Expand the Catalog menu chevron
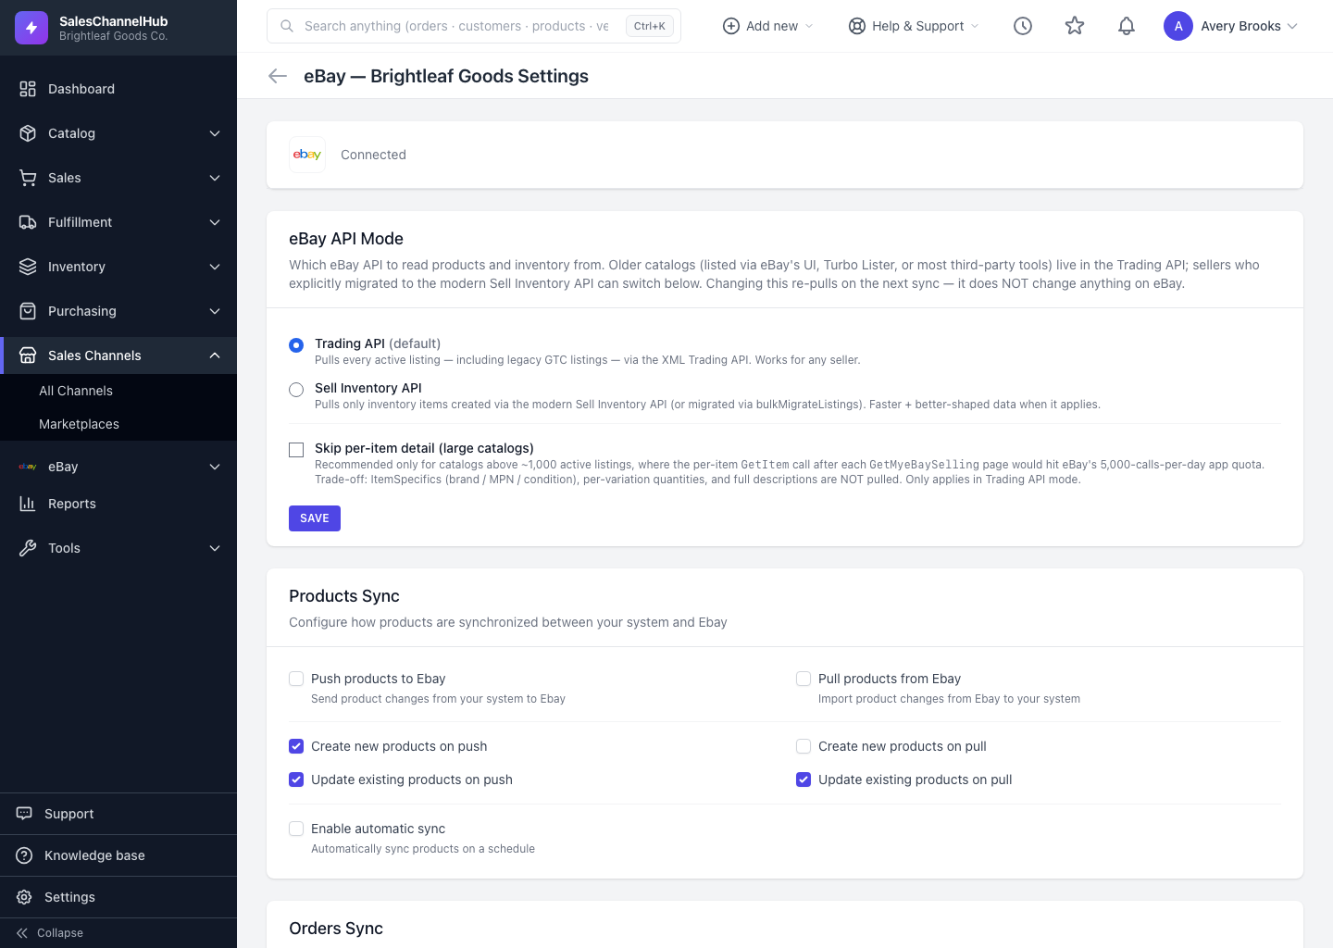Viewport: 1333px width, 948px height. coord(215,133)
